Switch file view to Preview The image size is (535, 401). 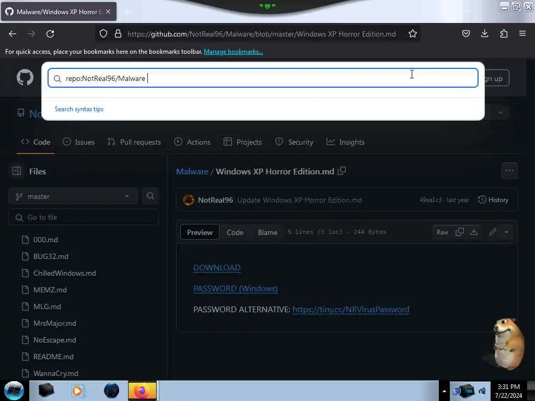point(200,232)
